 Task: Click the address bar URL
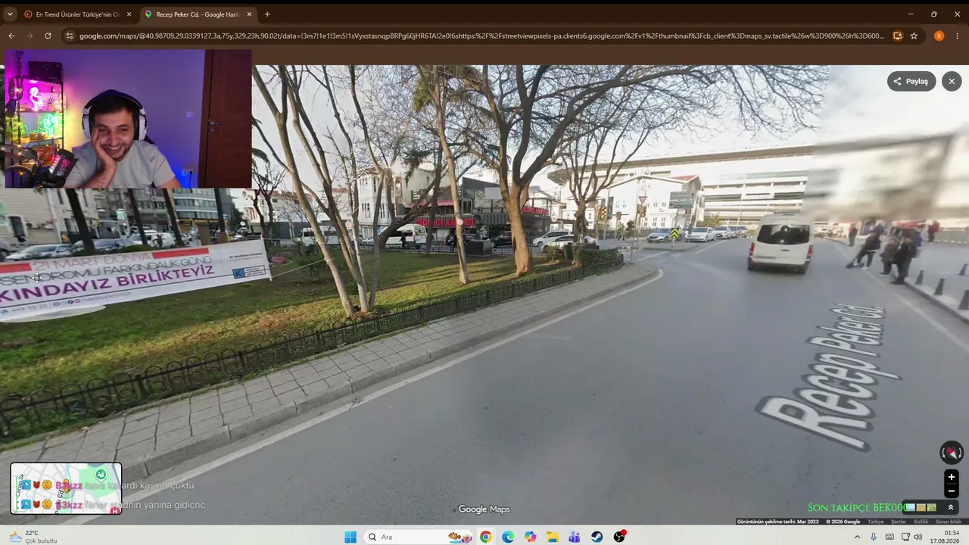pos(481,36)
